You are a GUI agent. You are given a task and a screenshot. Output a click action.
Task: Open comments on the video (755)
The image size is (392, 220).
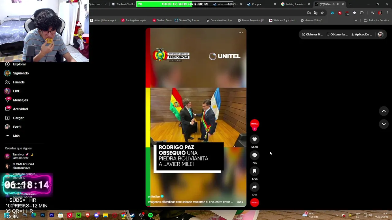[254, 155]
